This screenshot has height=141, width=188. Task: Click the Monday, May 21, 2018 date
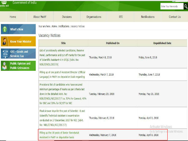point(149,94)
